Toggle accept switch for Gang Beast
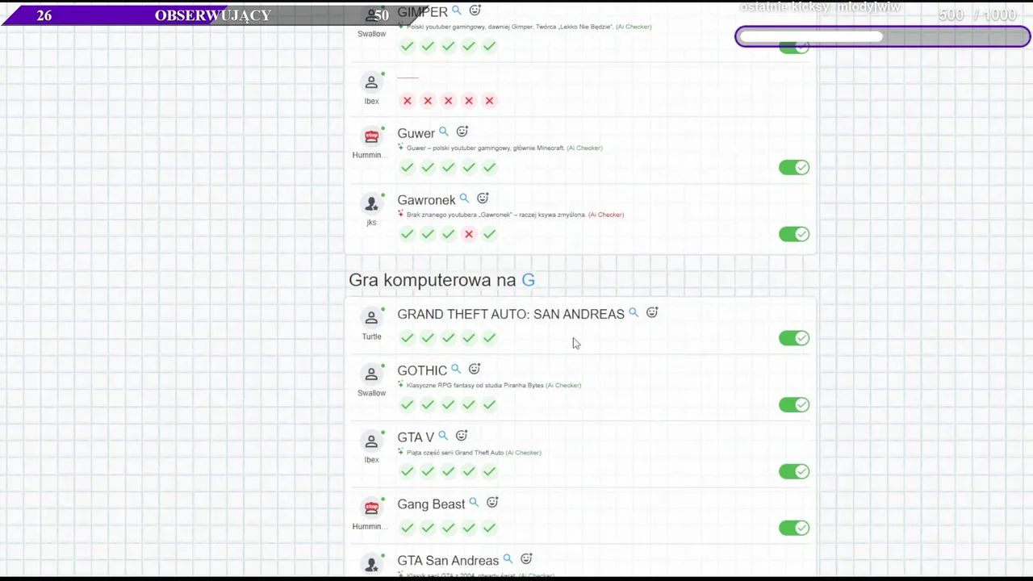 (x=794, y=528)
